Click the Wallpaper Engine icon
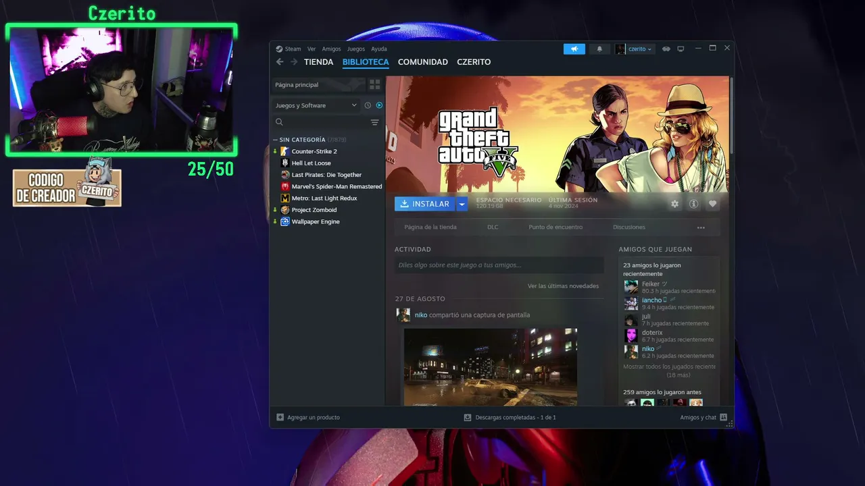The image size is (865, 486). [285, 221]
